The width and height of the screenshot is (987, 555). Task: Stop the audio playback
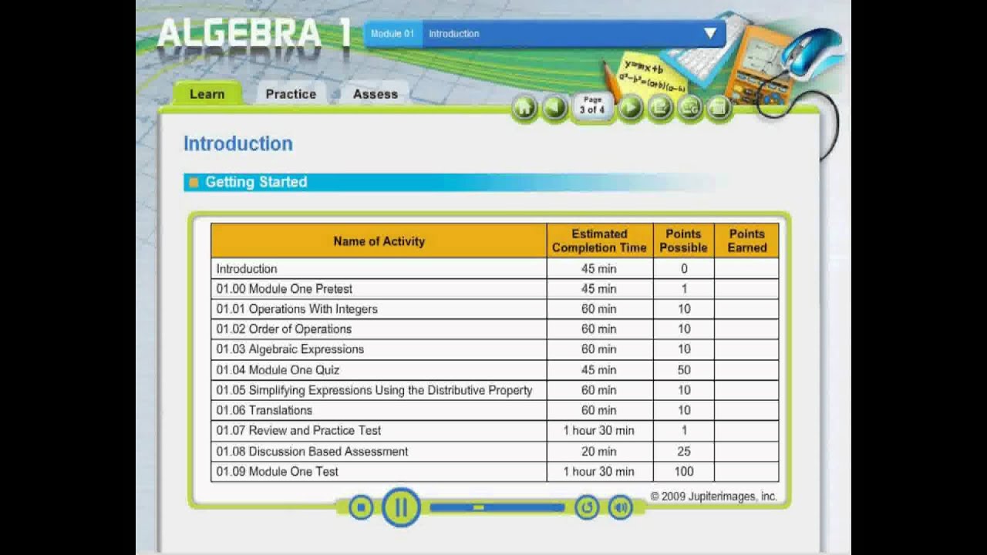(x=360, y=507)
